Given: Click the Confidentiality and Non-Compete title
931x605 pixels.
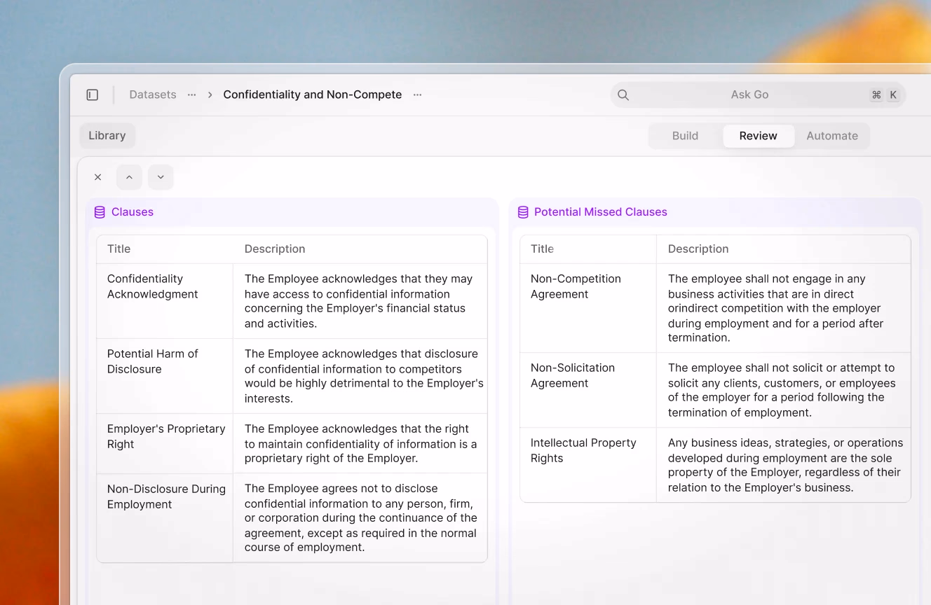Looking at the screenshot, I should coord(313,95).
